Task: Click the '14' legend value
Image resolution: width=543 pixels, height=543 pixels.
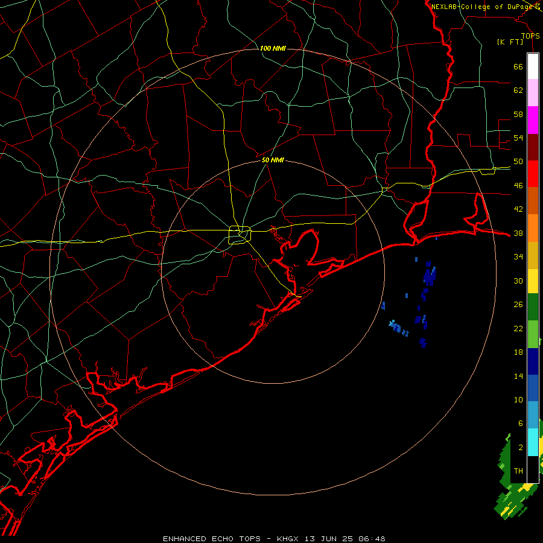Action: [x=518, y=376]
